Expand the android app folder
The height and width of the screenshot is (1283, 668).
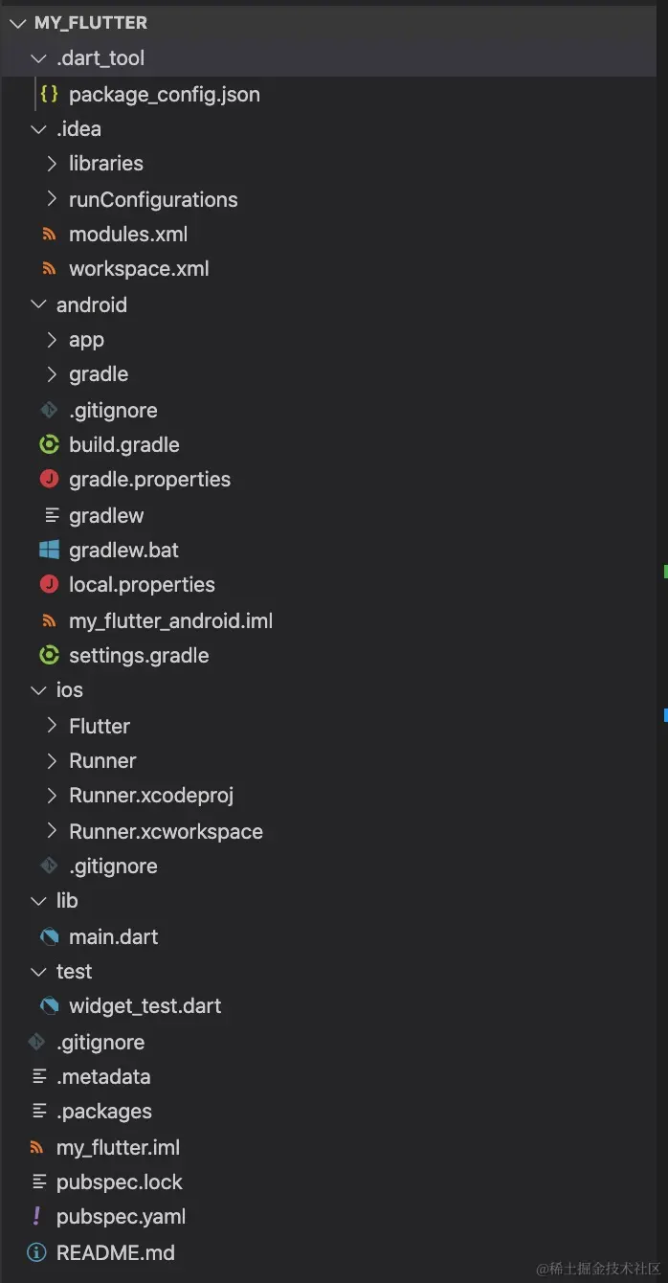click(x=52, y=340)
